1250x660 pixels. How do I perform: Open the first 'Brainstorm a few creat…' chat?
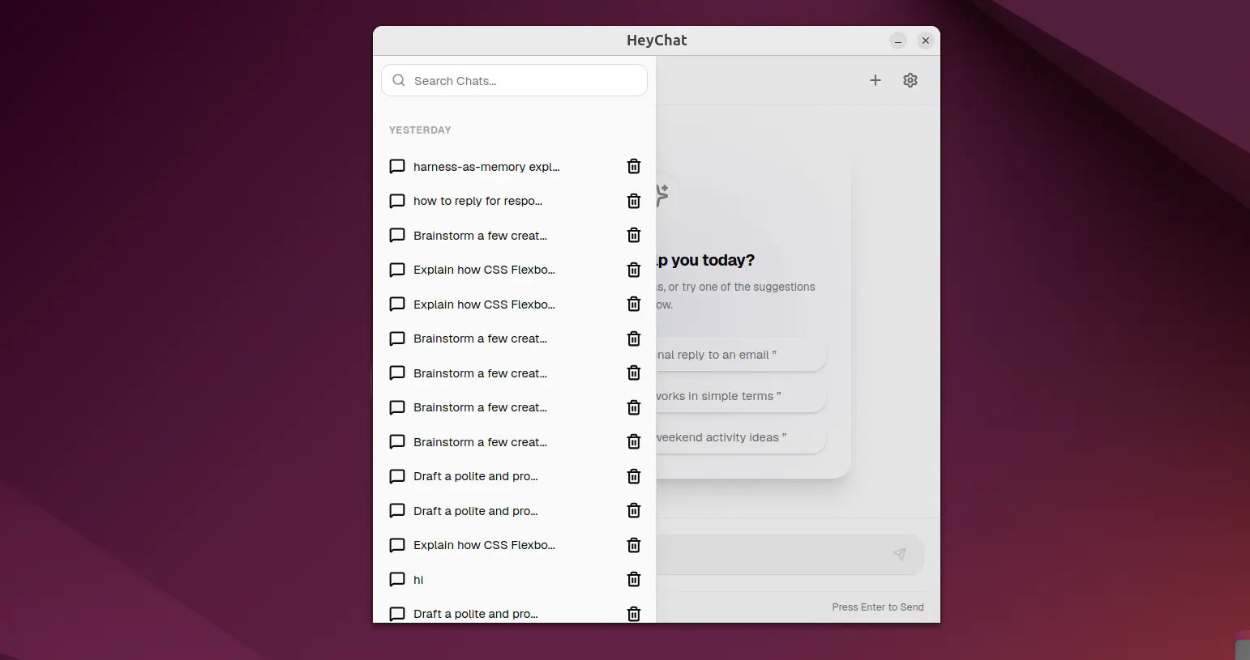pos(480,236)
